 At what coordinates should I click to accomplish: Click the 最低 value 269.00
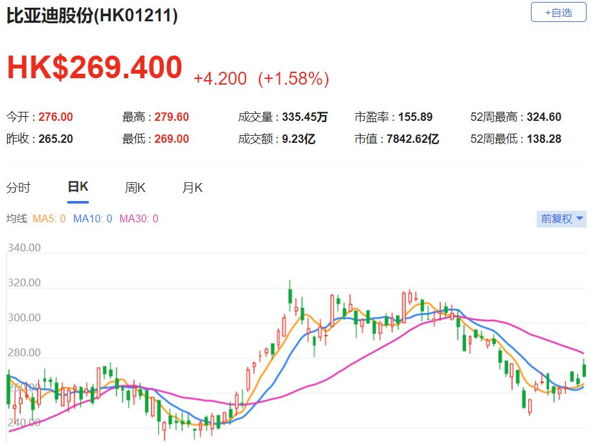[172, 139]
